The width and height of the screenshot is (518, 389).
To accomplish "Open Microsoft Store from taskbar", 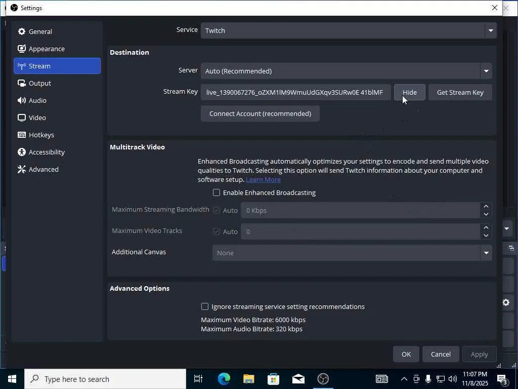I will coord(273,379).
